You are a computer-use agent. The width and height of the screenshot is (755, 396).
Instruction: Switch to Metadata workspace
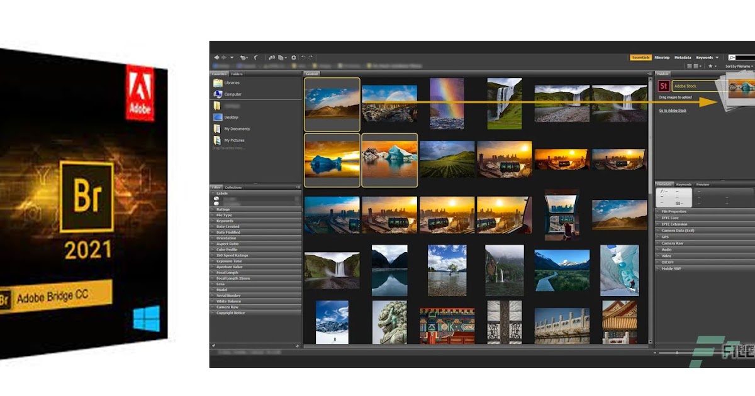(683, 58)
